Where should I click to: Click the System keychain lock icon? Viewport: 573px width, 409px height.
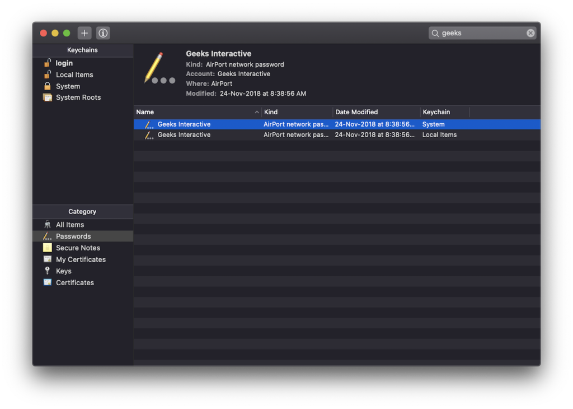(49, 86)
